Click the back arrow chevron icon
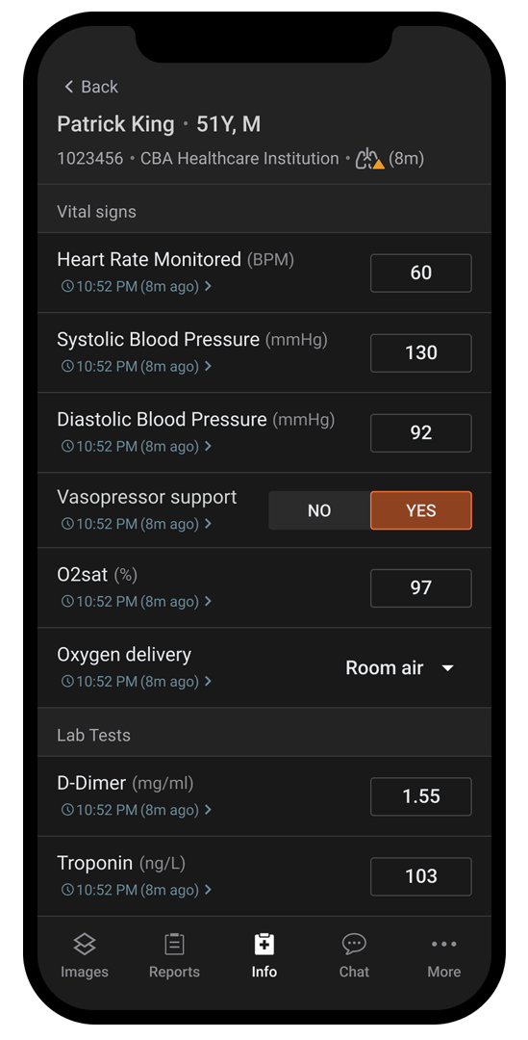 point(68,87)
